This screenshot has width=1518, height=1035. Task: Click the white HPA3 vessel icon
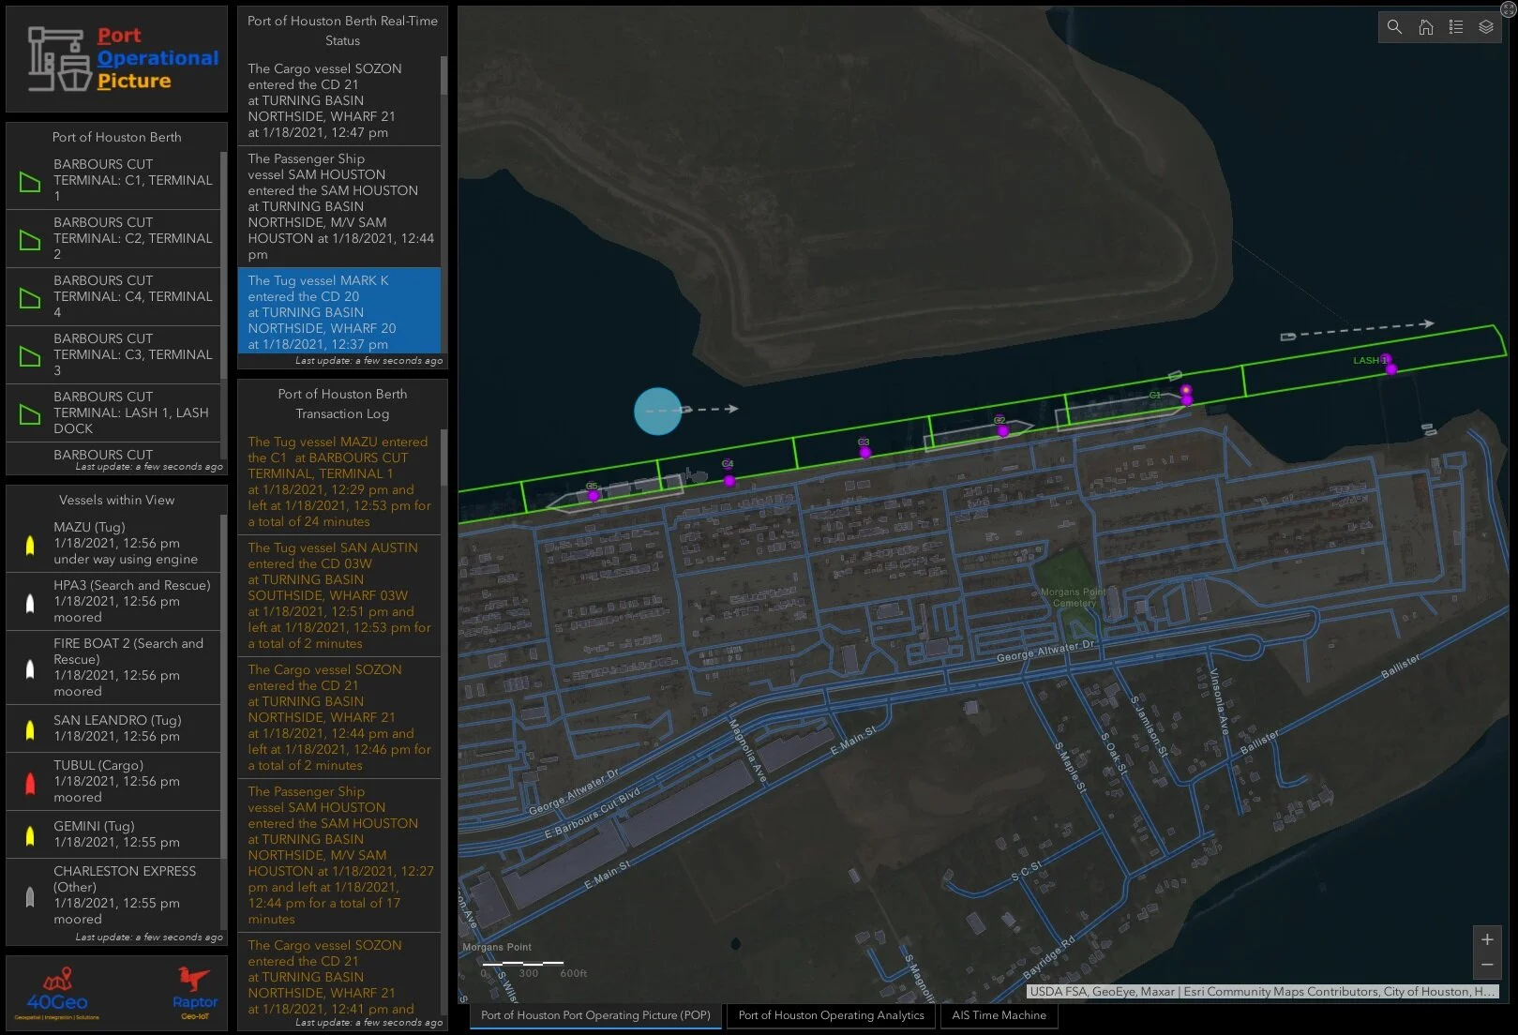click(30, 602)
